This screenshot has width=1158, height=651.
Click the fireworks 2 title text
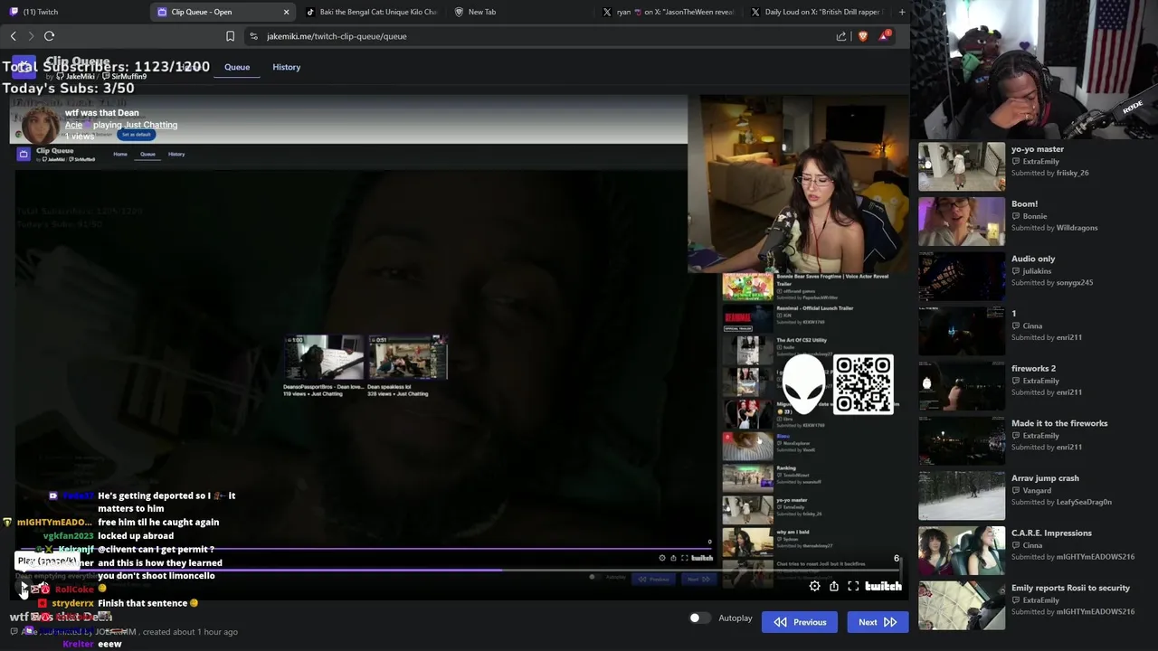tap(1033, 369)
